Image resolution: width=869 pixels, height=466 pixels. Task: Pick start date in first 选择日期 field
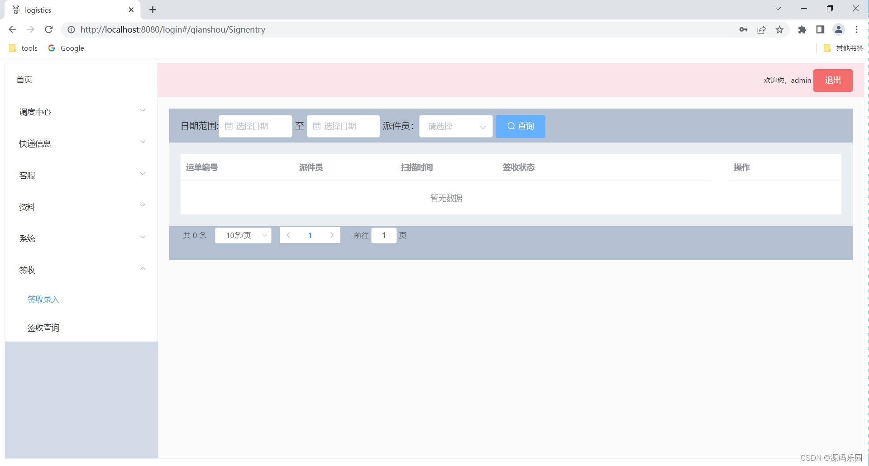(x=255, y=126)
